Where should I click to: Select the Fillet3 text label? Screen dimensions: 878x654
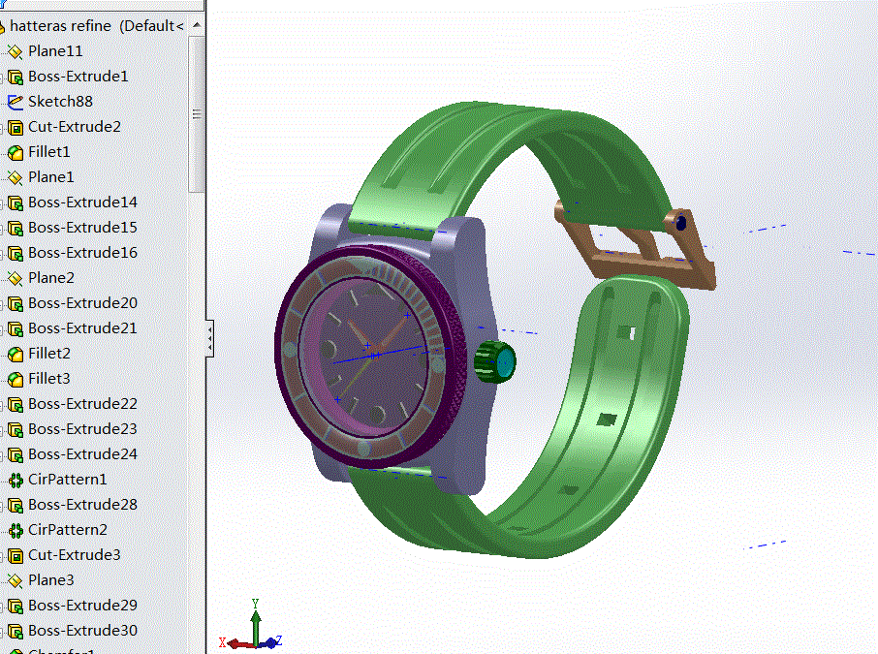click(49, 379)
